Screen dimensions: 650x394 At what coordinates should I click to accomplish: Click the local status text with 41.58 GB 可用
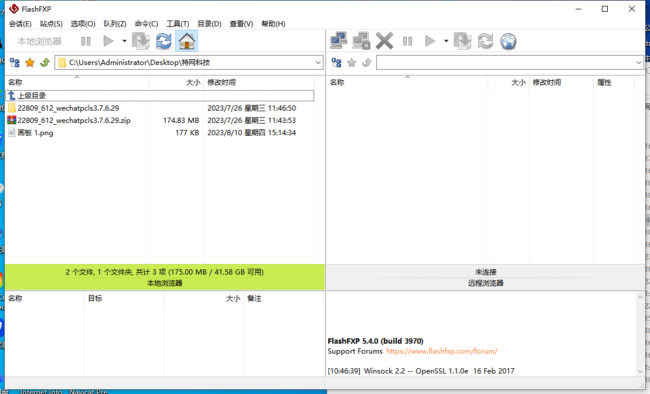click(165, 272)
